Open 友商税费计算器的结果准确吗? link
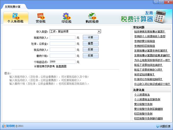This screenshot has width=173, height=130. (152, 55)
